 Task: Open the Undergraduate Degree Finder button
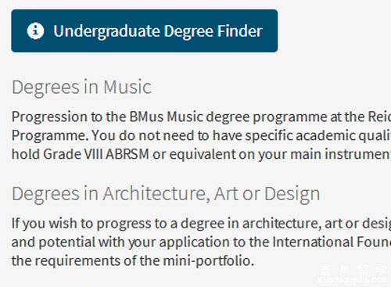tap(145, 30)
